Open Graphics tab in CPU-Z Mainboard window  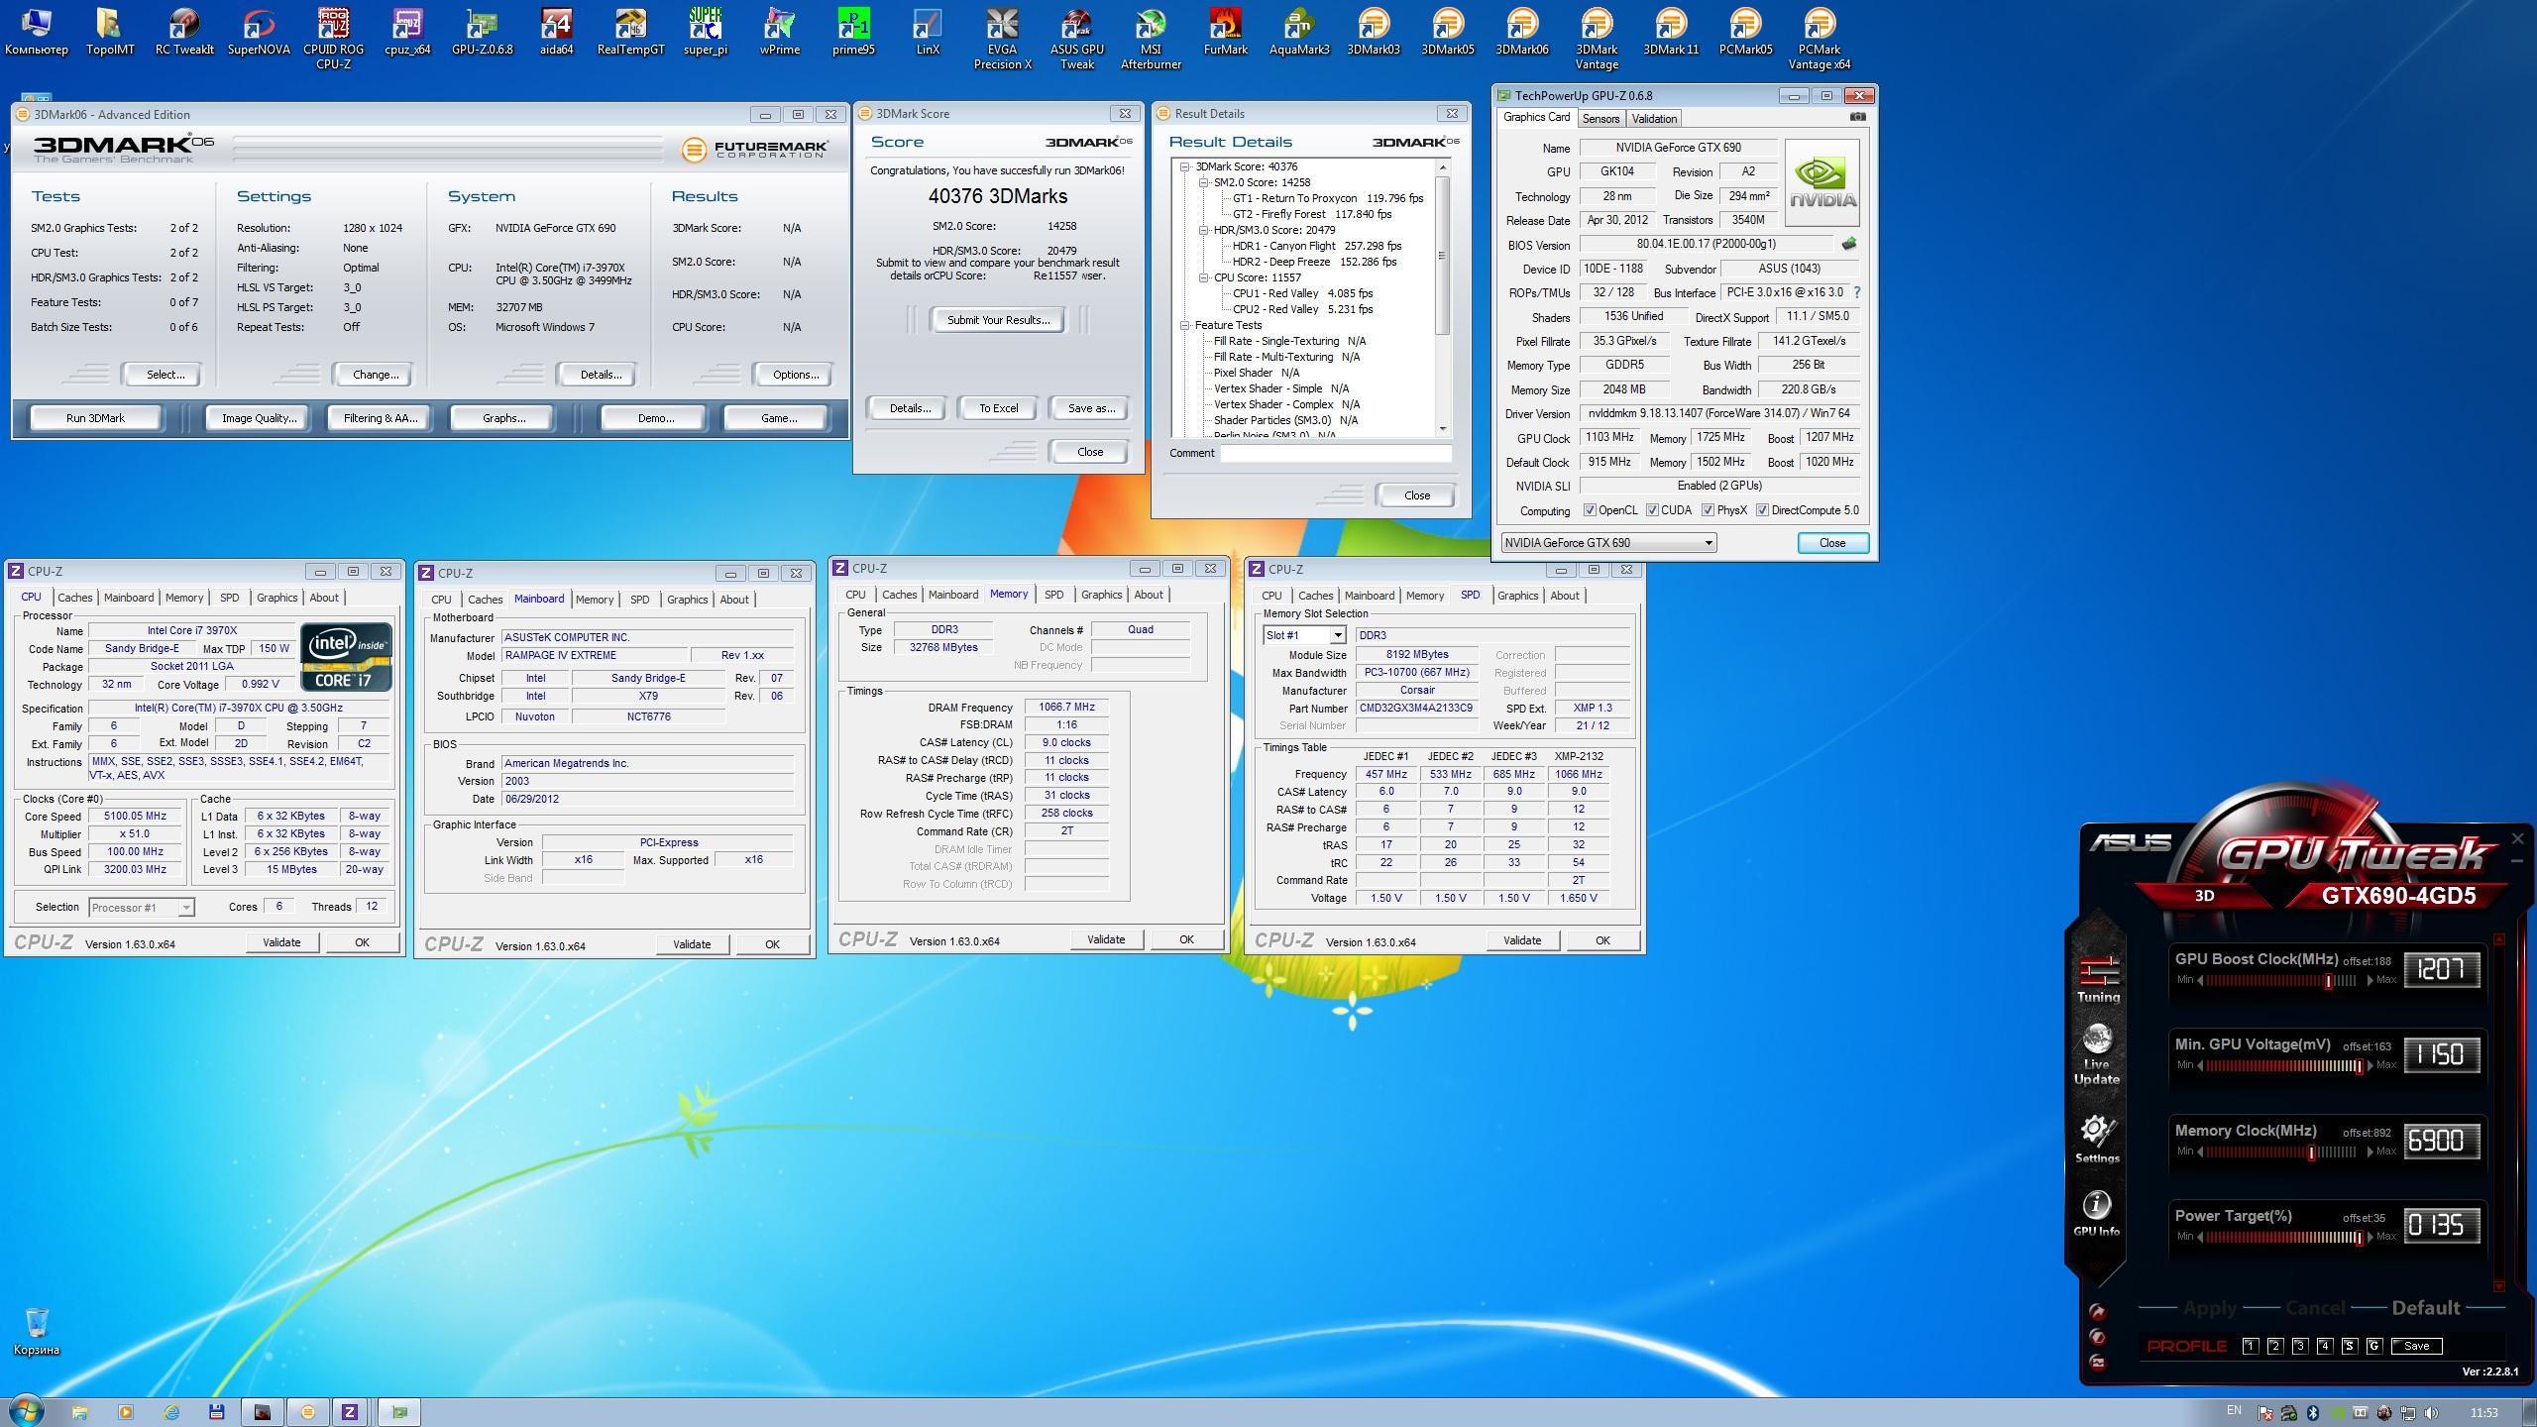[x=687, y=600]
